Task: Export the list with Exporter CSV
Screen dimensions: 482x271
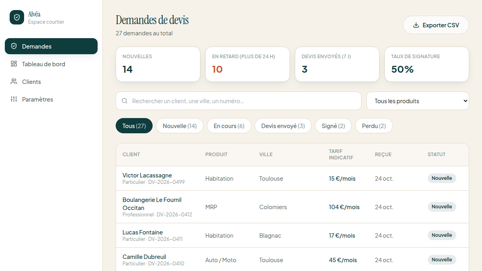Action: [436, 25]
